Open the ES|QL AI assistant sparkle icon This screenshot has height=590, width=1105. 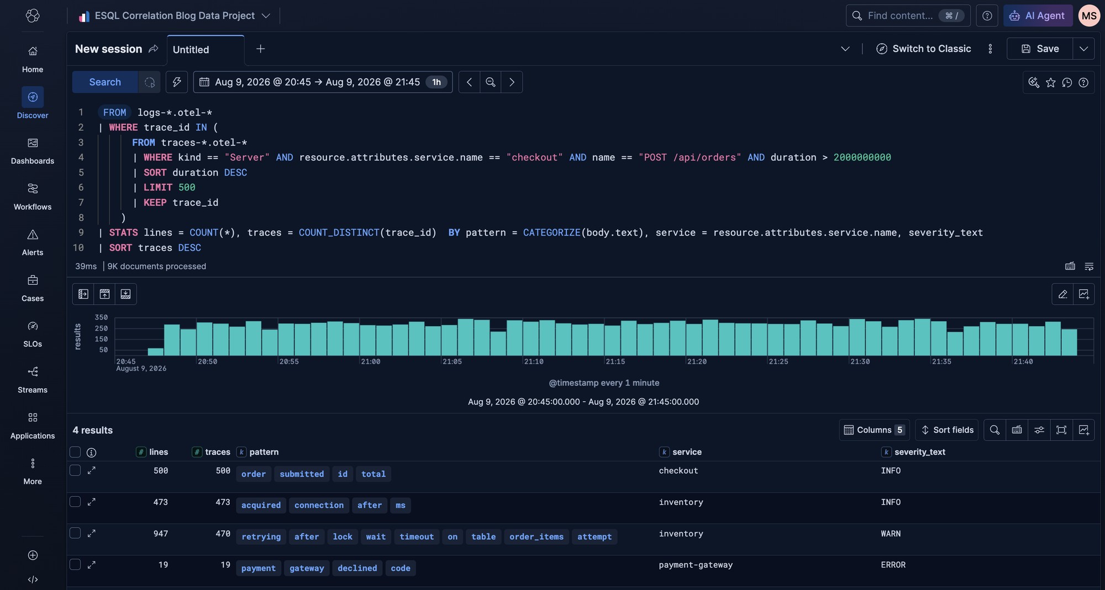(1034, 82)
